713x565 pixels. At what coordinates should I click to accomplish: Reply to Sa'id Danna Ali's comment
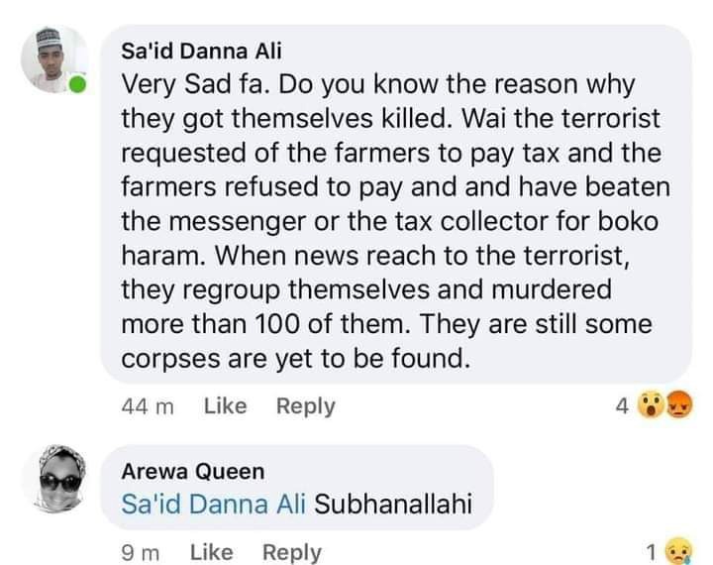(x=306, y=406)
